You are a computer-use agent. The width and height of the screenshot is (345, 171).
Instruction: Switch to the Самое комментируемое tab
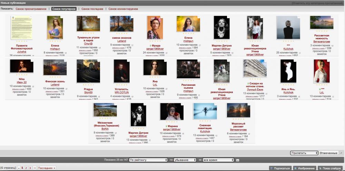[x=123, y=9]
